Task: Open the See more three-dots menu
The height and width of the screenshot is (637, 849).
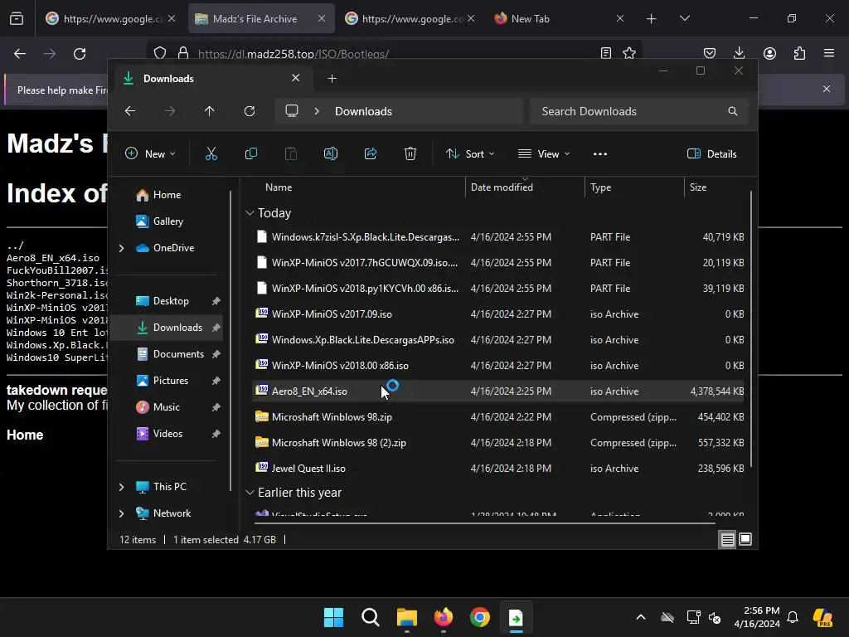Action: (x=600, y=153)
